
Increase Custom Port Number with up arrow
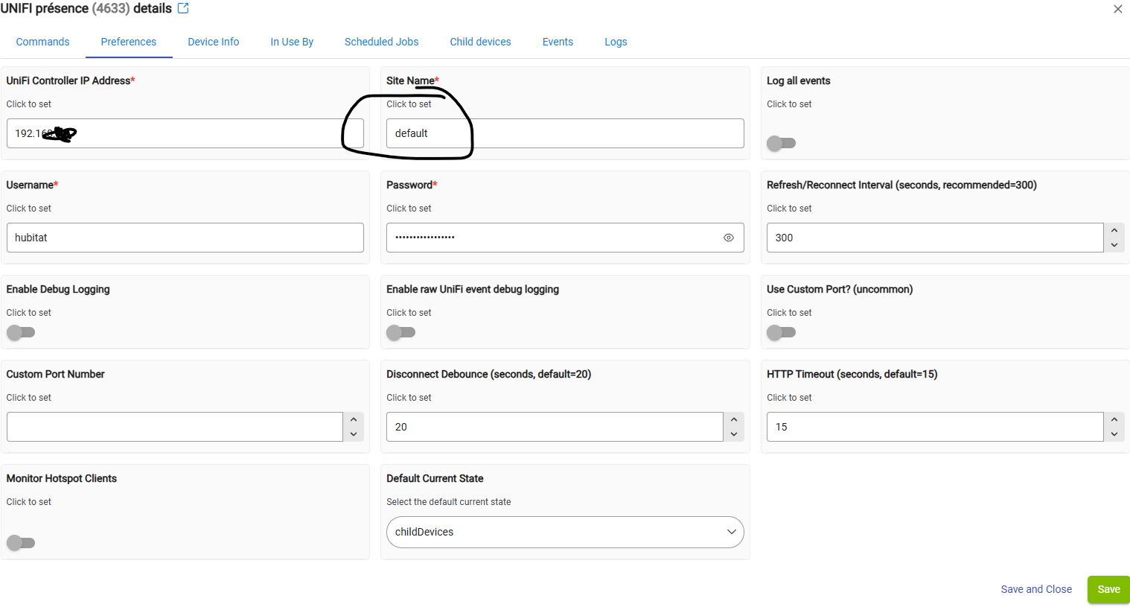353,420
